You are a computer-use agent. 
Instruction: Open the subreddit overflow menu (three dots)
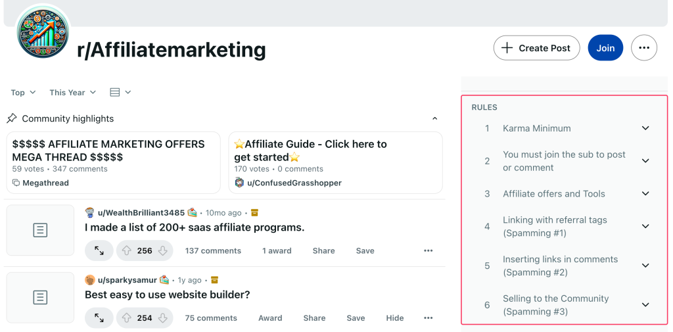click(644, 48)
